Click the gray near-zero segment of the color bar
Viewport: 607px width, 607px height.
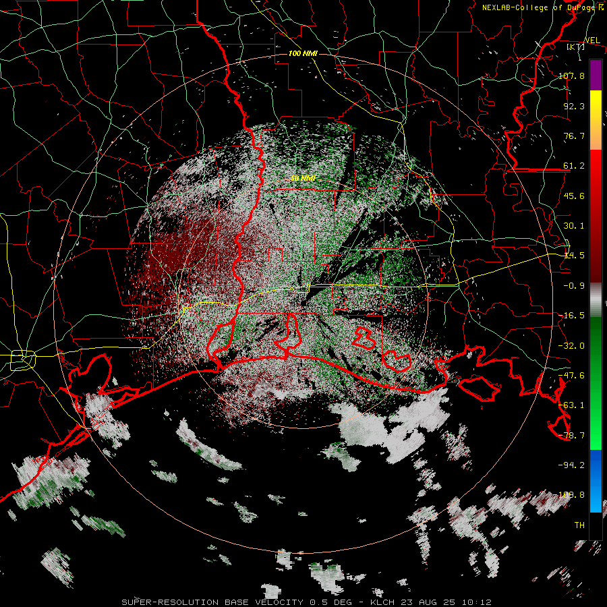point(596,300)
